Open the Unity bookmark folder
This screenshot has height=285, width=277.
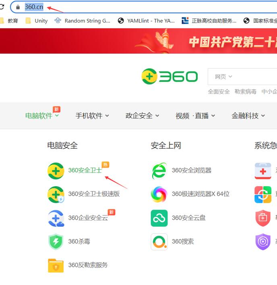(x=37, y=21)
